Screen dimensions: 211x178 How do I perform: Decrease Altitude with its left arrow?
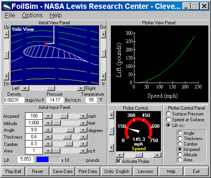pos(48,123)
